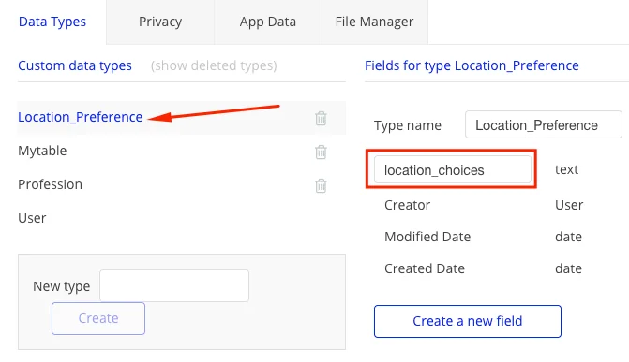Open the Privacy tab
629x362 pixels.
(x=160, y=22)
